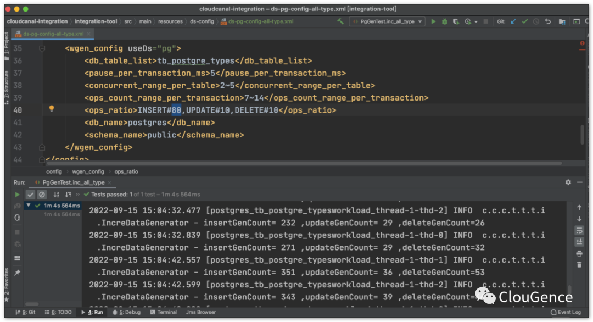
Task: Collapse the wgen_config fold marker on line 35
Action: [42, 48]
